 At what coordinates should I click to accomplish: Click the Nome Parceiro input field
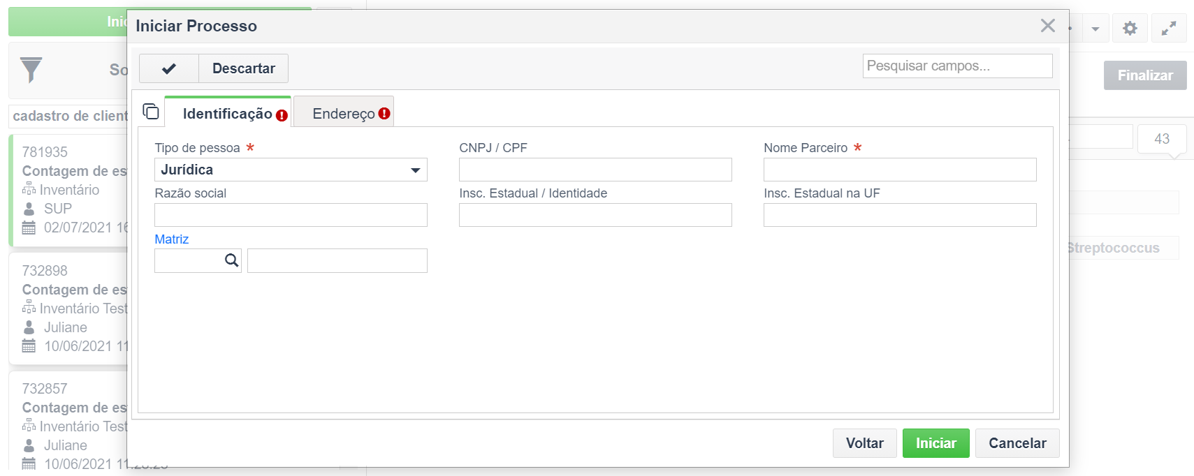tap(900, 170)
